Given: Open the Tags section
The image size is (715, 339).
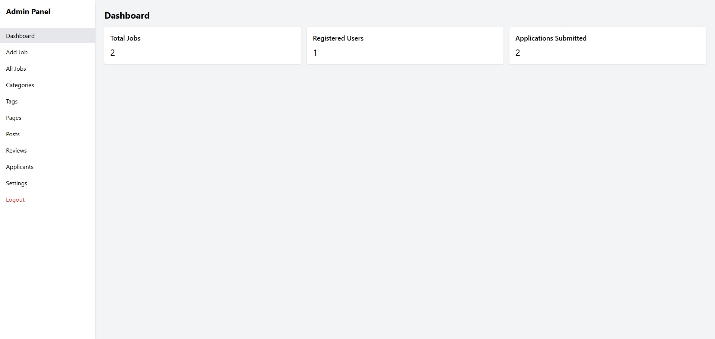Looking at the screenshot, I should pos(12,101).
